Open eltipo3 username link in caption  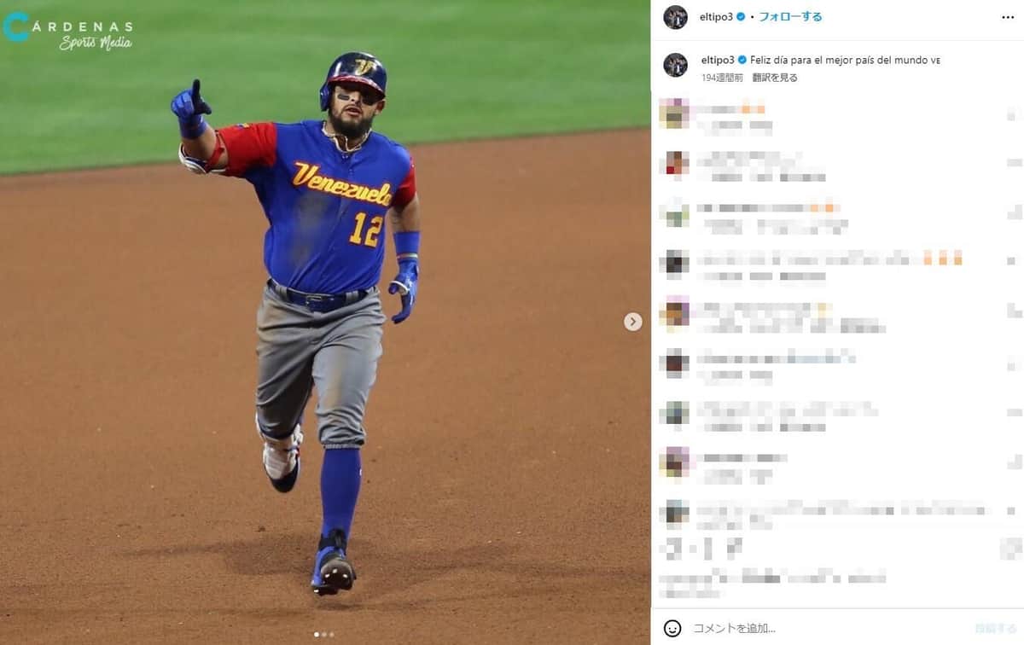(718, 61)
